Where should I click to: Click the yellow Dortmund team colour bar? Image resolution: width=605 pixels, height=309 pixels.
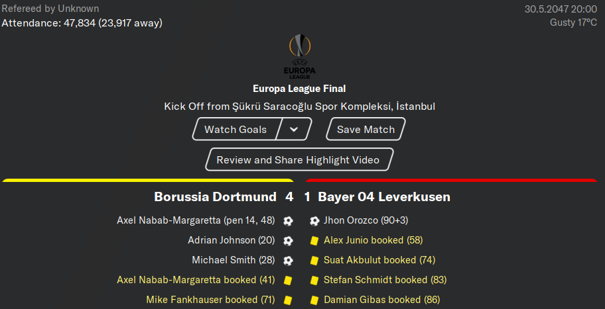[x=148, y=180]
